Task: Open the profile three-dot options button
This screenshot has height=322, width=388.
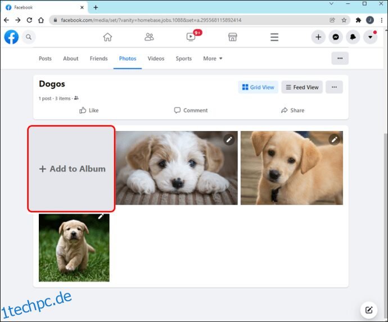Action: coord(340,58)
